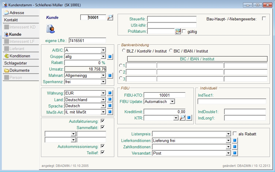
Task: Click the blue square button beside Gruppe
Action: pyautogui.click(x=110, y=56)
